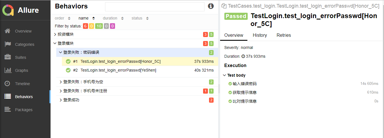The image size is (384, 138).
Task: Open Suites briefcase icon in sidebar
Action: 8,57
